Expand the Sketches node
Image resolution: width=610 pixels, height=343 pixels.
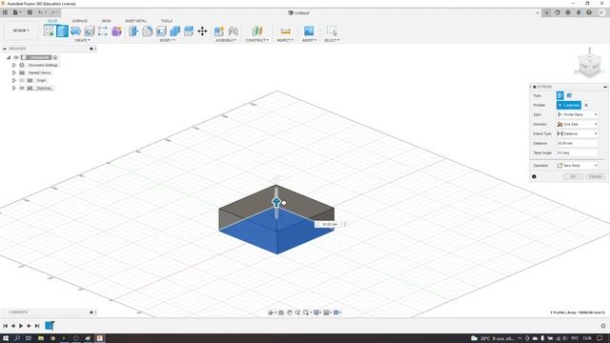point(14,89)
